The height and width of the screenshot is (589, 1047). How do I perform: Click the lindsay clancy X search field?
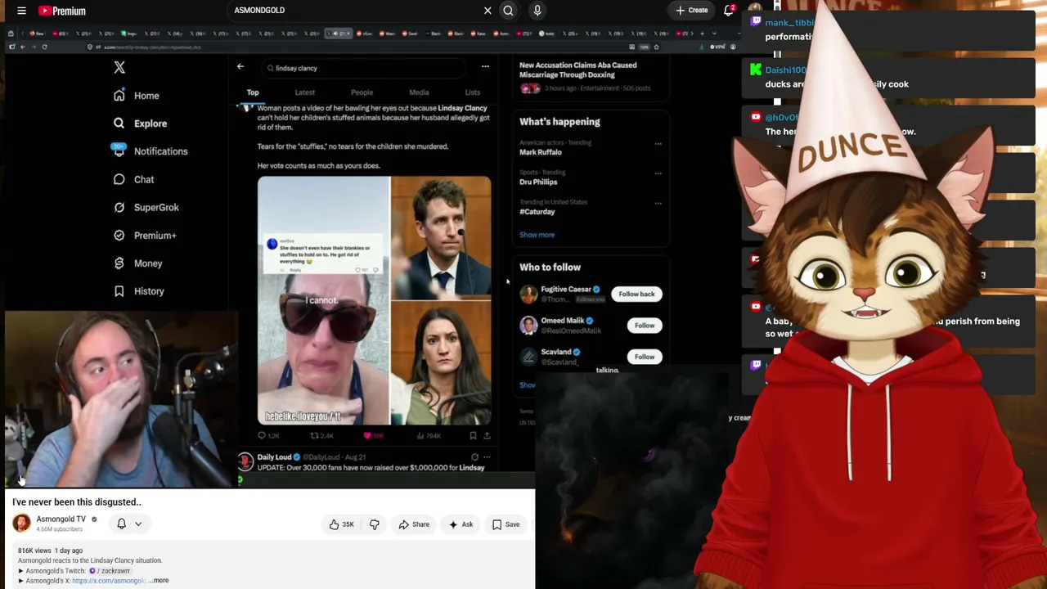tap(364, 68)
